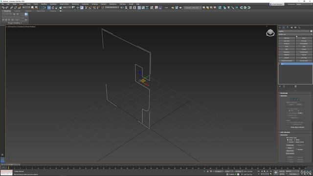Expand Polygon Modeling ribbon panel
The width and height of the screenshot is (313, 176).
pos(15,23)
